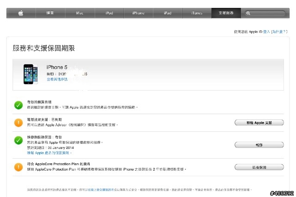Open the 在線上遞交購買證明 link in the footer note
Viewport: 296px width, 197px height.
[x=101, y=190]
